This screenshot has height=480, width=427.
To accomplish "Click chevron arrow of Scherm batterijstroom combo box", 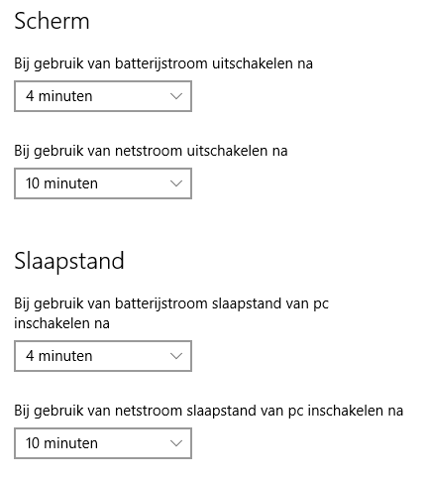I will pos(176,96).
